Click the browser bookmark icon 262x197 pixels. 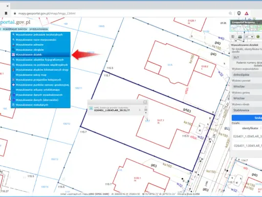[x=6, y=13]
